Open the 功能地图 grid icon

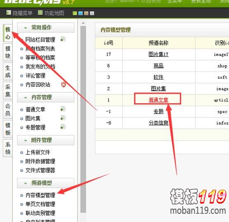pos(40,13)
